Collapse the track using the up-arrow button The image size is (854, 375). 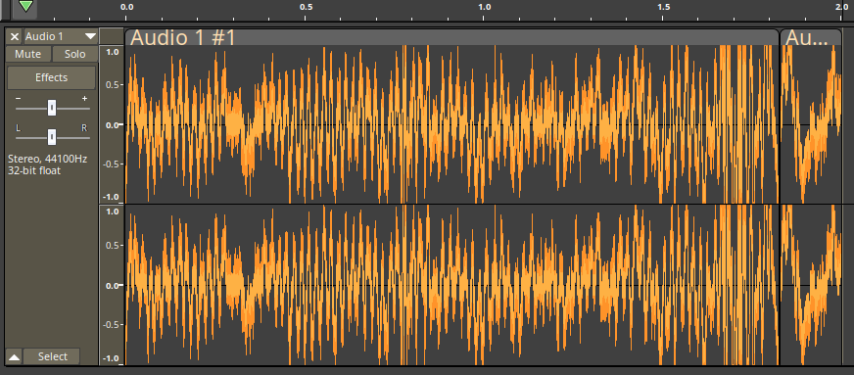pyautogui.click(x=14, y=357)
